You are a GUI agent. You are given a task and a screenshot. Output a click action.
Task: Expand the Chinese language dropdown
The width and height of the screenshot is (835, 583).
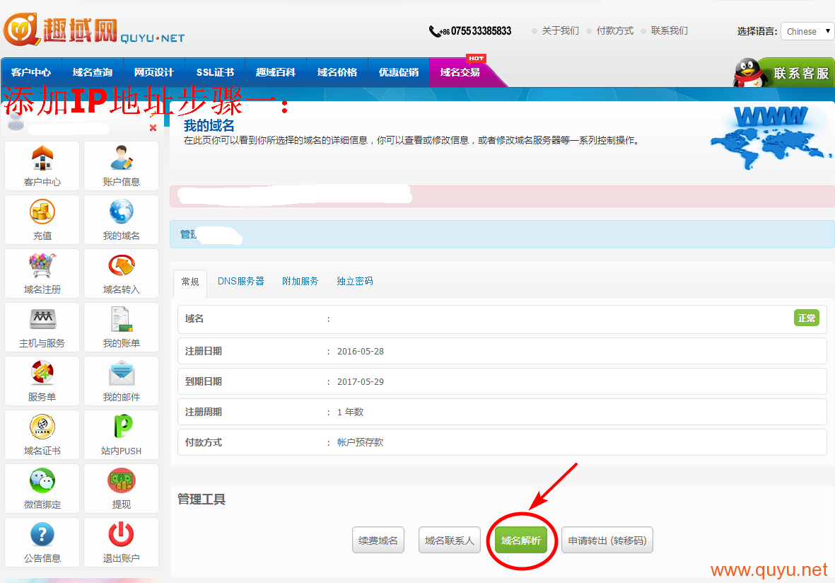point(807,31)
